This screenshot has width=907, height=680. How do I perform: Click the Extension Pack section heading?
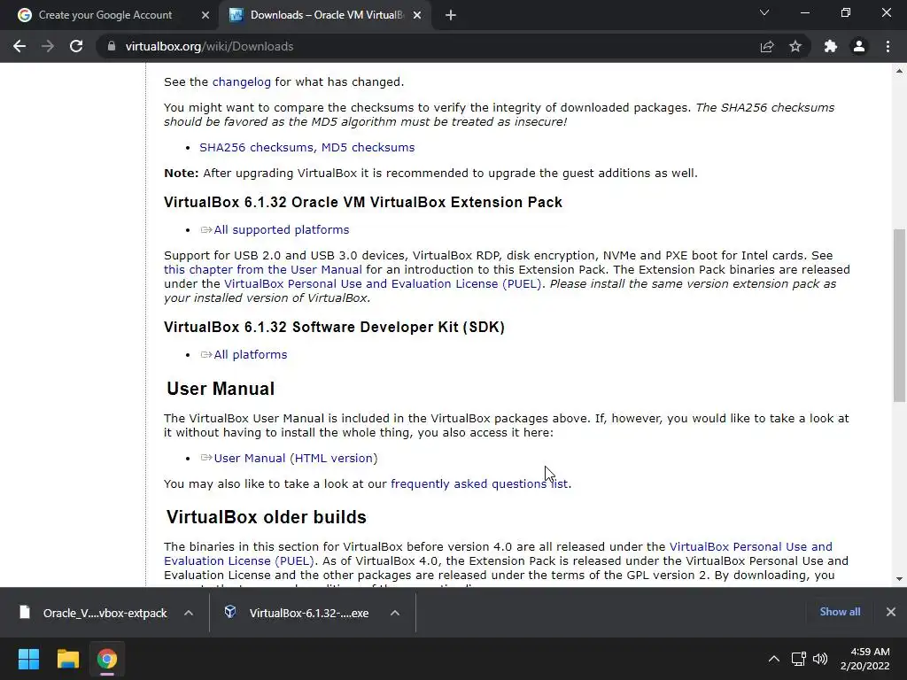362,203
